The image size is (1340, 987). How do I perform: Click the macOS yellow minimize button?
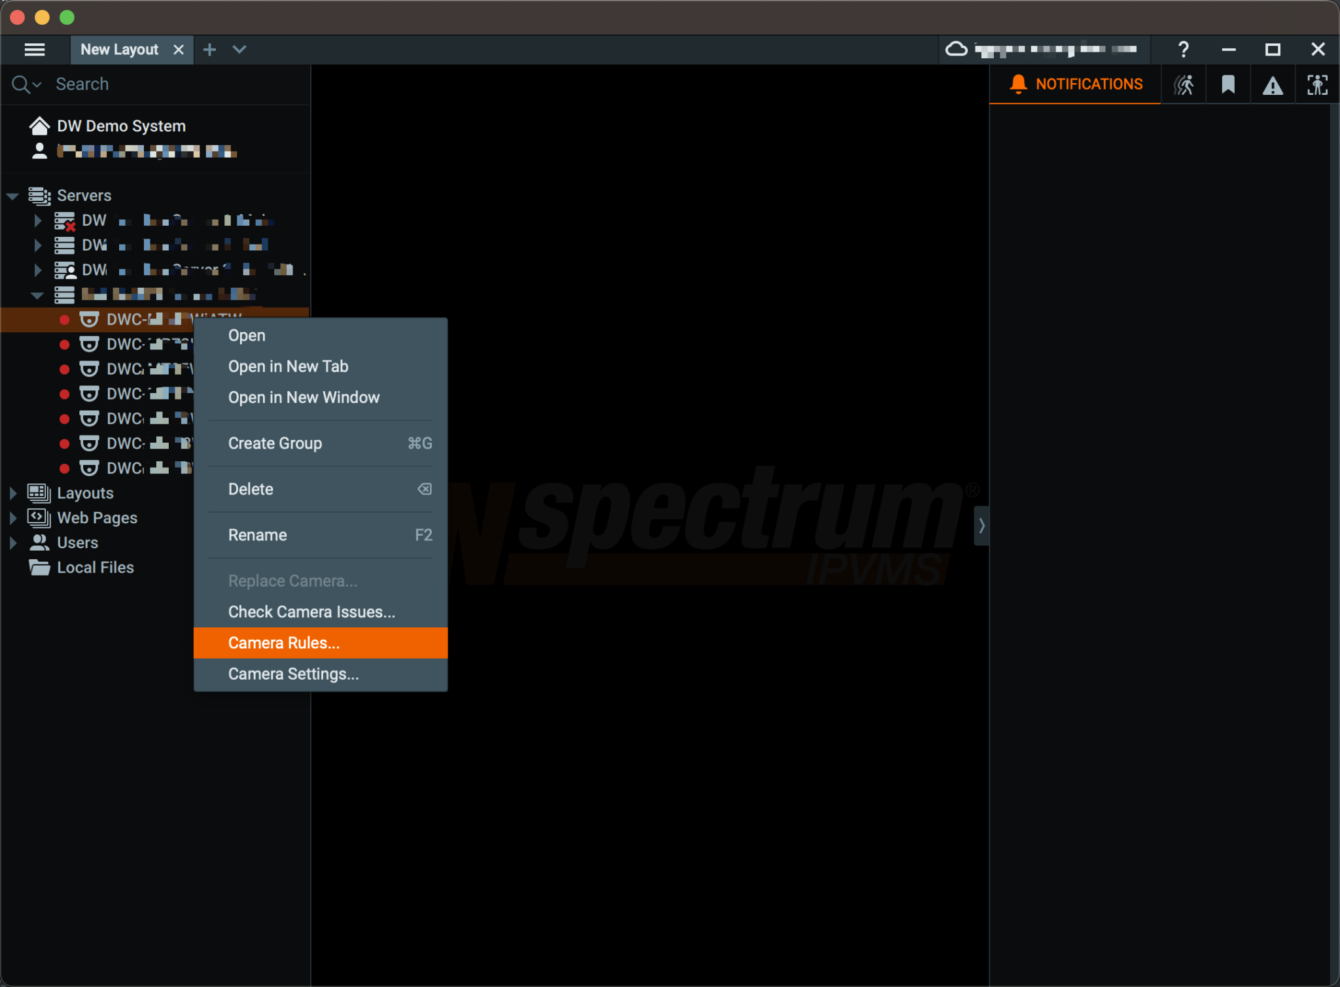(x=43, y=17)
